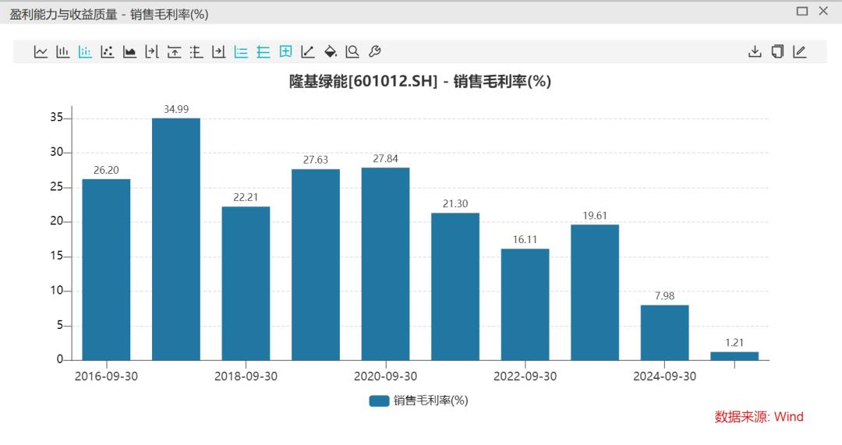
Task: Select the tallest bar valued 34.99
Action: [176, 239]
